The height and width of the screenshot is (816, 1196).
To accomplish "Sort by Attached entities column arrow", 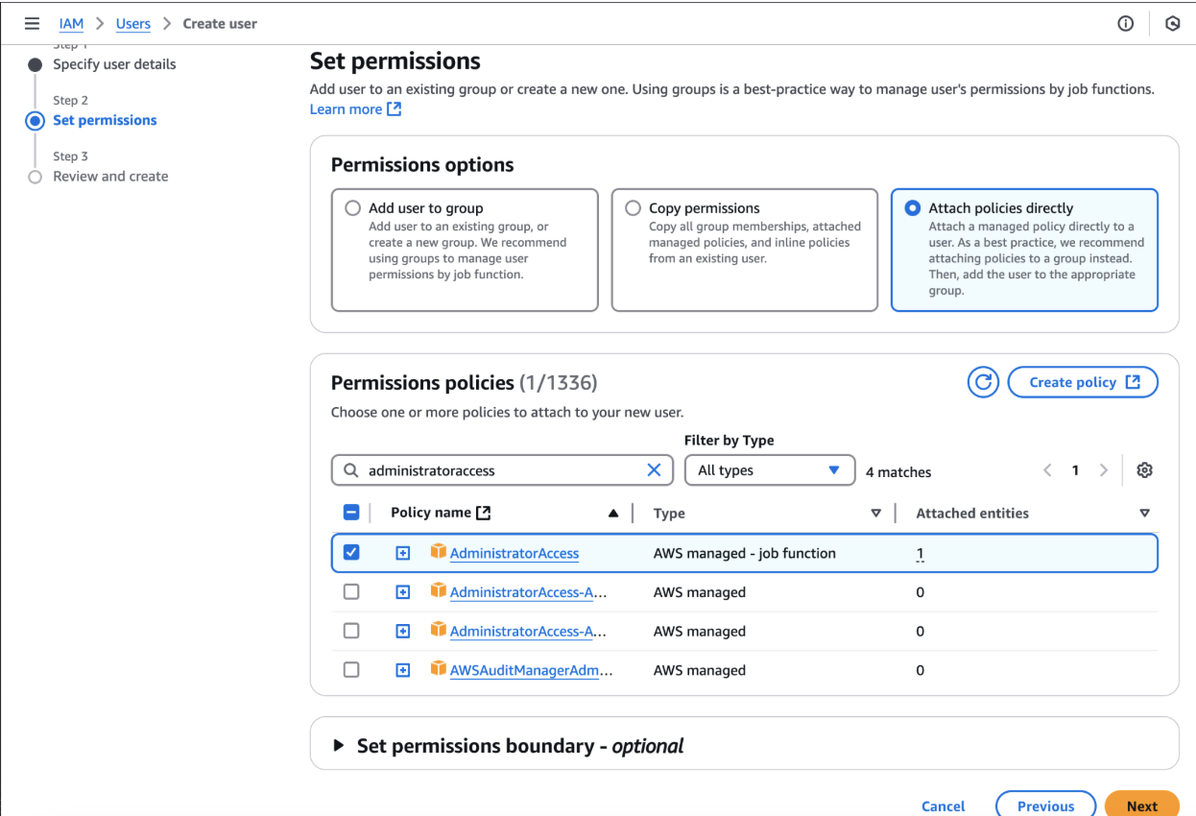I will [1144, 514].
